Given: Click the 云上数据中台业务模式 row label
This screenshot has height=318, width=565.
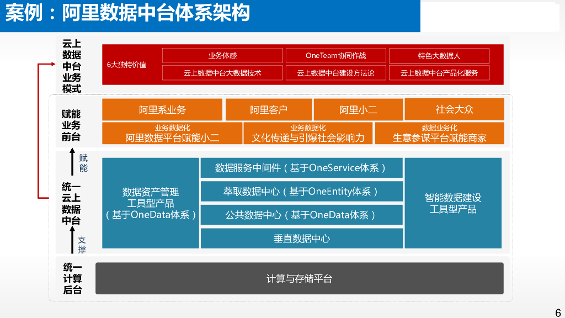Looking at the screenshot, I should click(72, 66).
